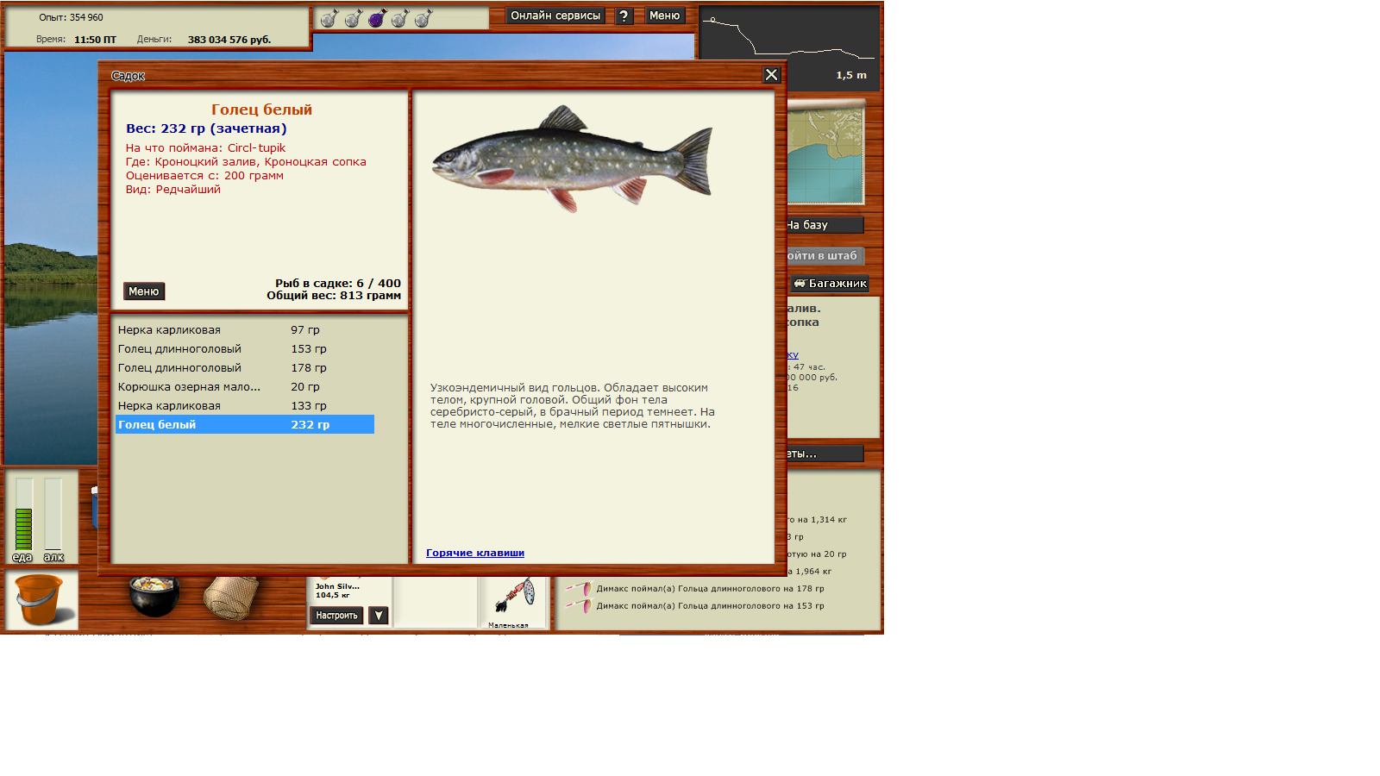Select the purple potion flask icon
Screen dimensions: 1380x776
click(x=377, y=18)
